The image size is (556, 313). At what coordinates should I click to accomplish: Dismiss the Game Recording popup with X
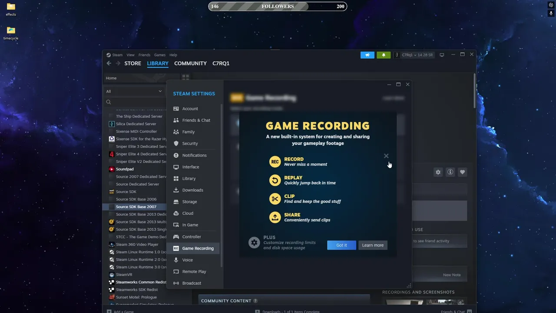386,156
